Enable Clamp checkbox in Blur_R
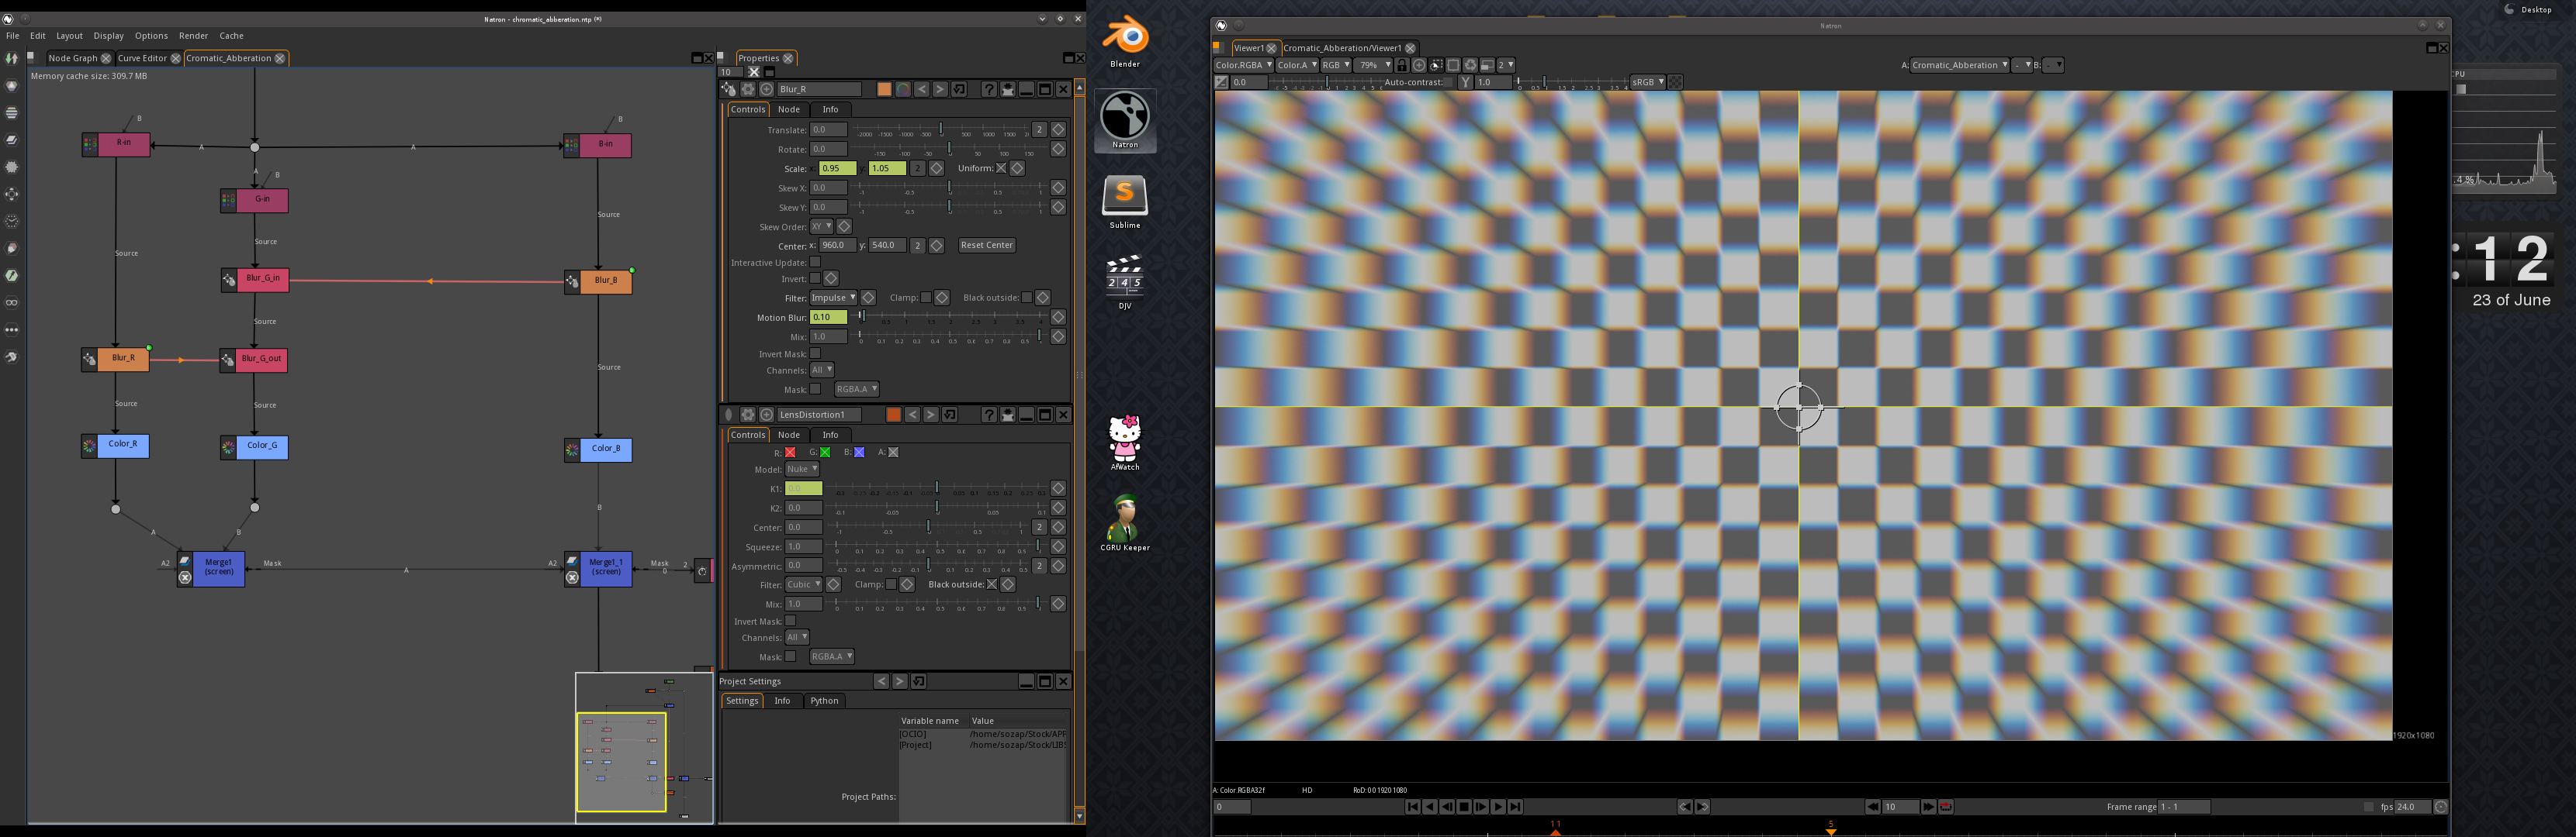 [926, 298]
